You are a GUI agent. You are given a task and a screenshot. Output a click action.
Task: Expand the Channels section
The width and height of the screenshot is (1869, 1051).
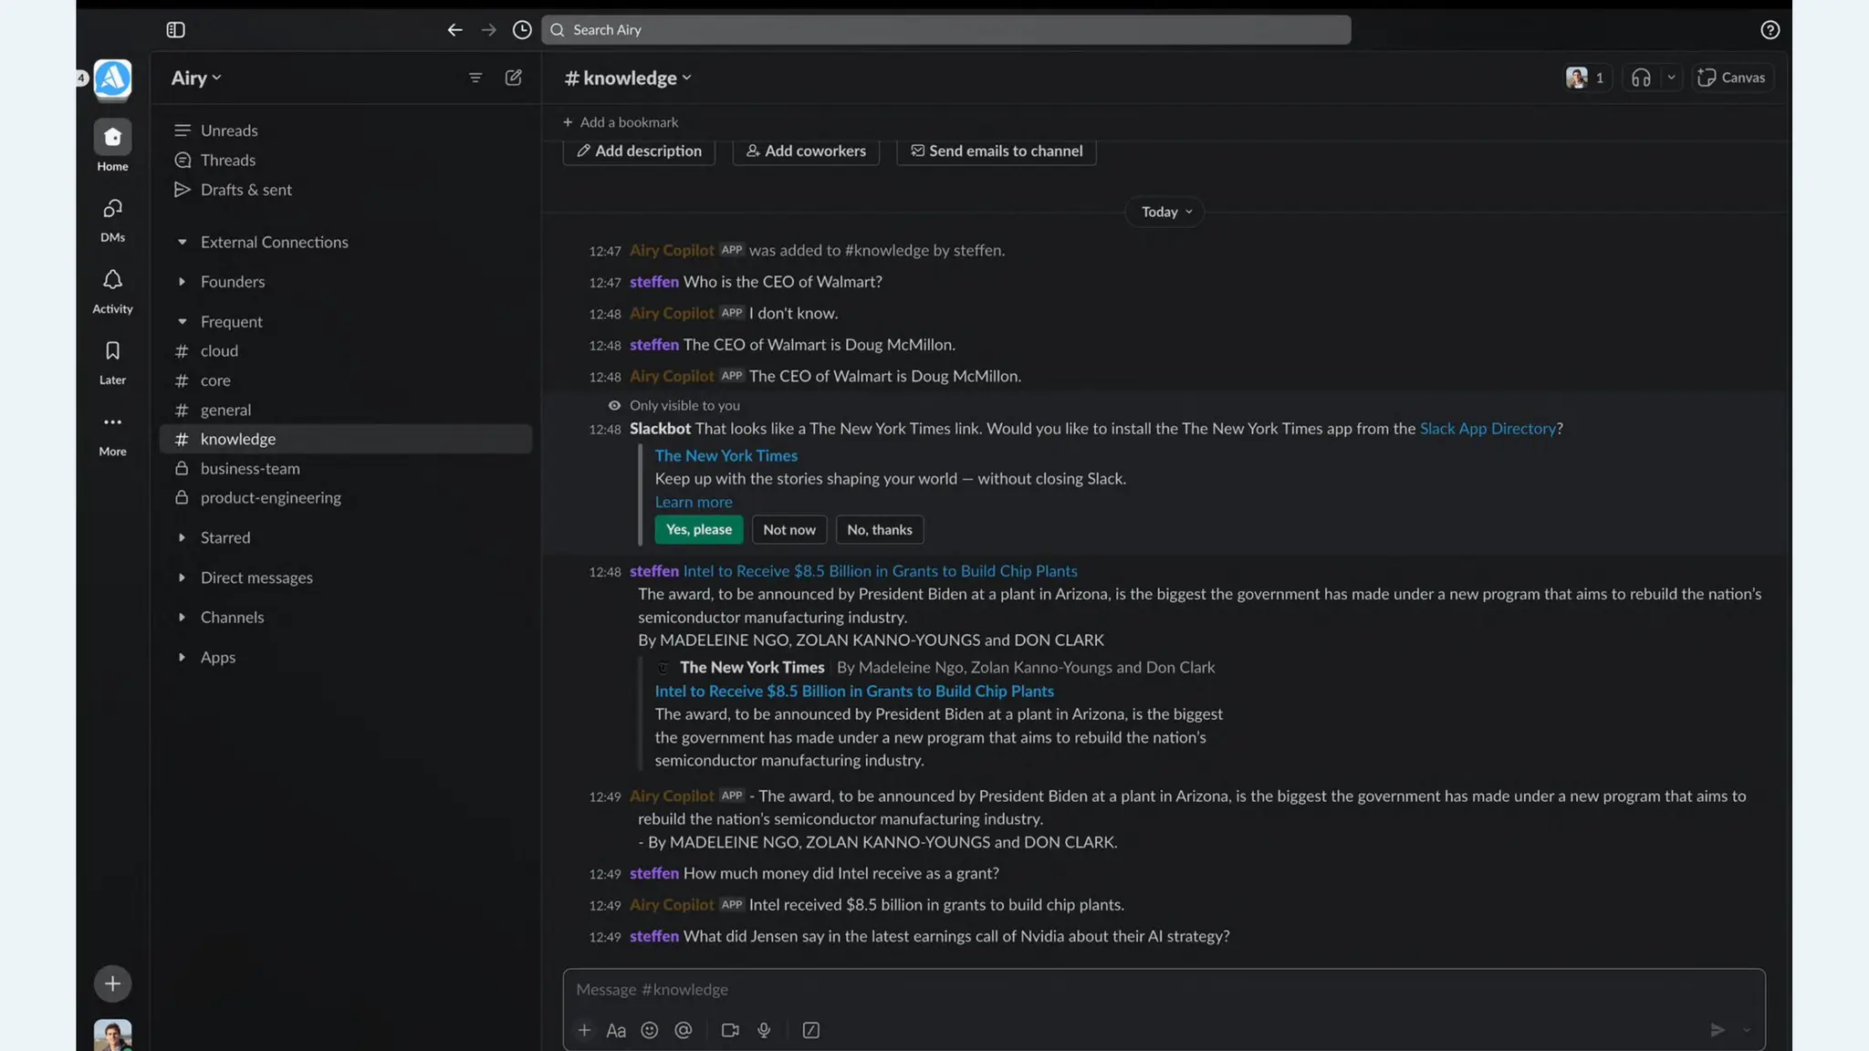(182, 617)
